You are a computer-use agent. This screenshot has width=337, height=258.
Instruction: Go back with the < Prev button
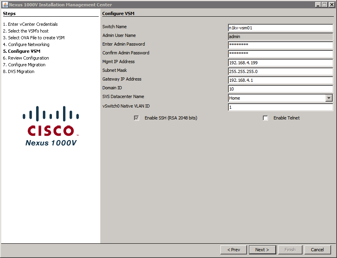click(234, 250)
